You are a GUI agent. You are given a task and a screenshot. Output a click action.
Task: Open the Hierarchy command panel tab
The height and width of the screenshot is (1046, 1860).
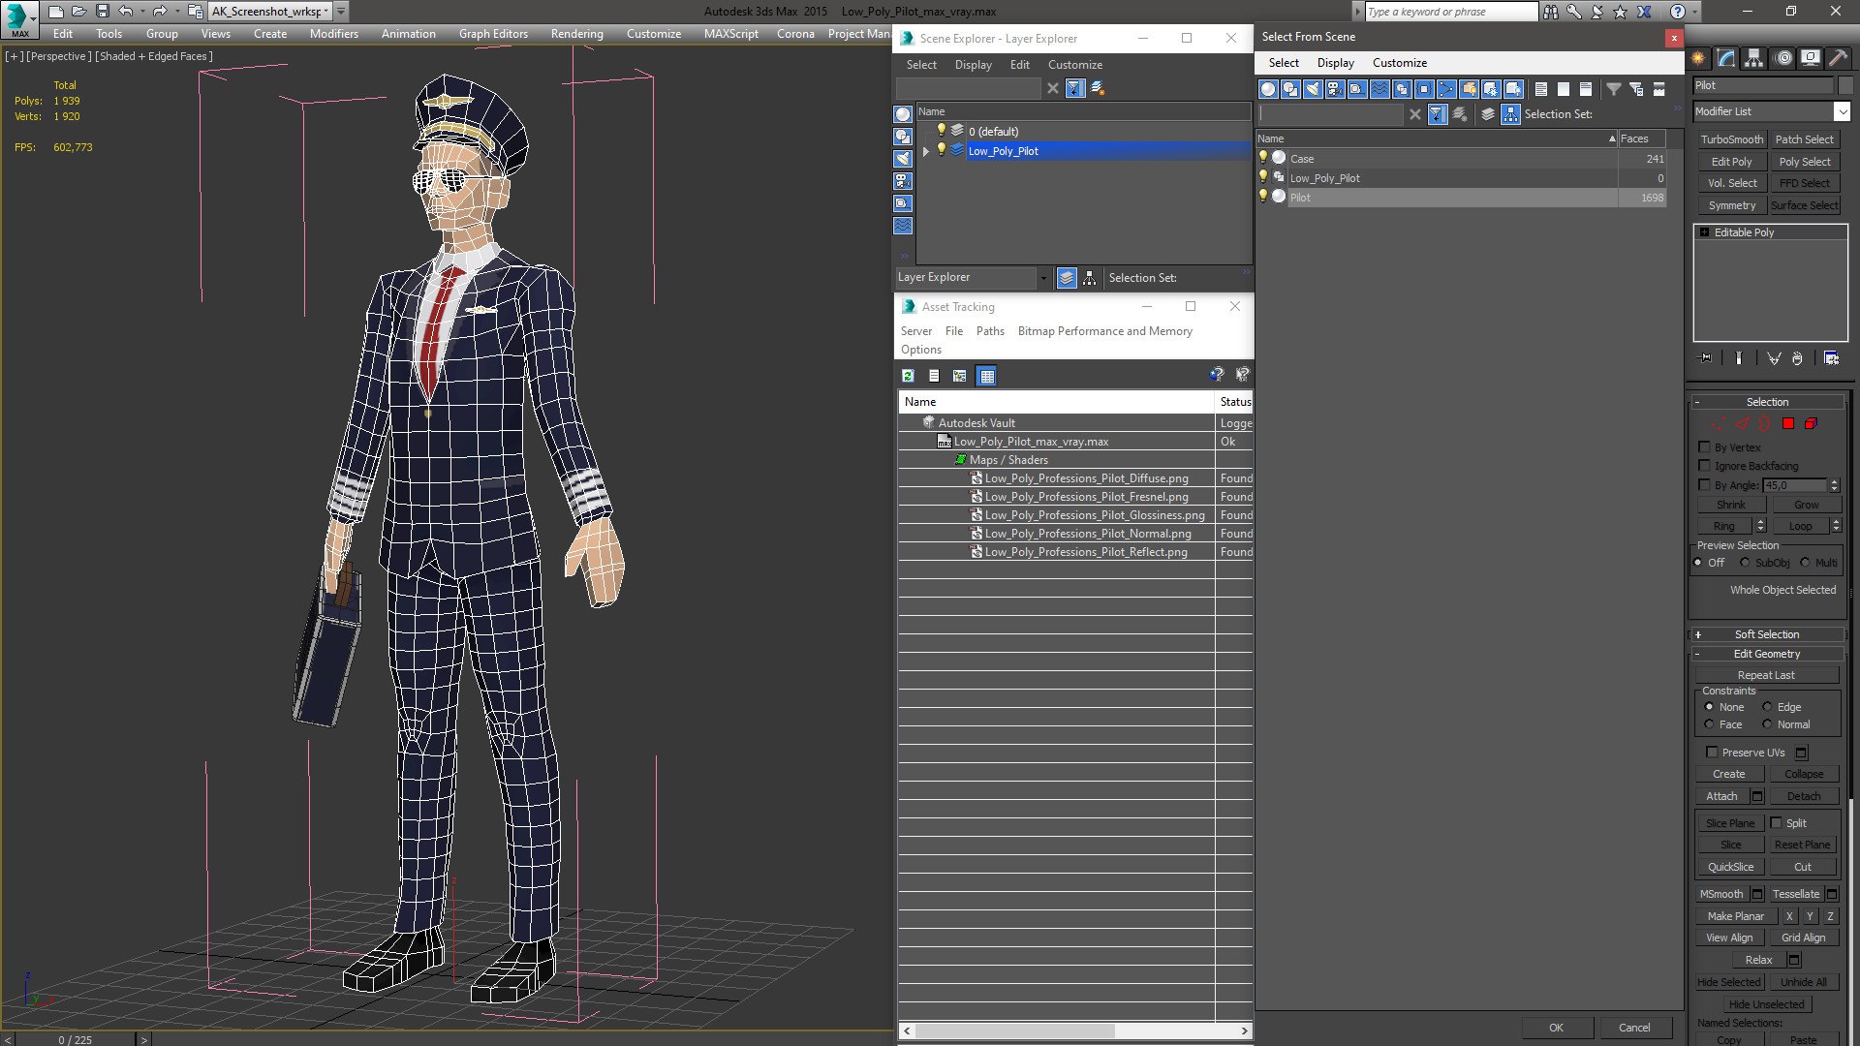[1754, 58]
